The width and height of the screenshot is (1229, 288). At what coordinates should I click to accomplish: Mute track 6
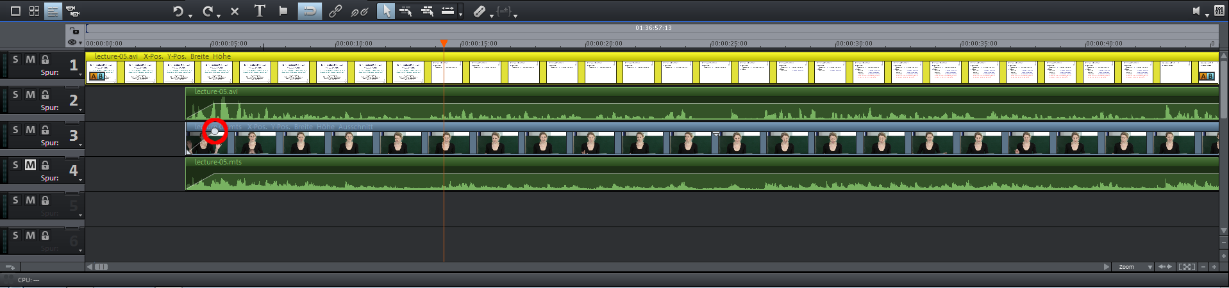pyautogui.click(x=30, y=235)
